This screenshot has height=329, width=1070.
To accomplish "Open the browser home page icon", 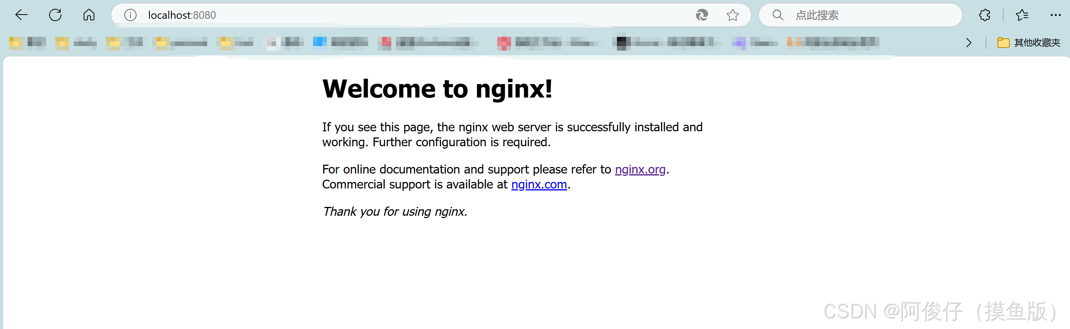I will pyautogui.click(x=89, y=15).
